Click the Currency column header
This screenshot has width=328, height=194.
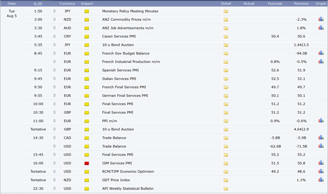pos(67,4)
